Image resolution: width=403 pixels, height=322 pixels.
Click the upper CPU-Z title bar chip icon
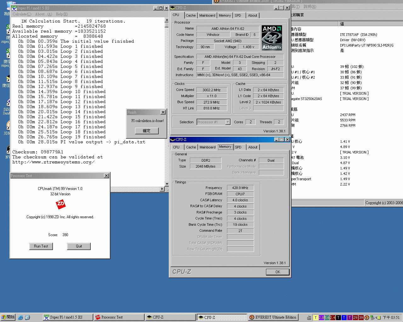pyautogui.click(x=173, y=8)
